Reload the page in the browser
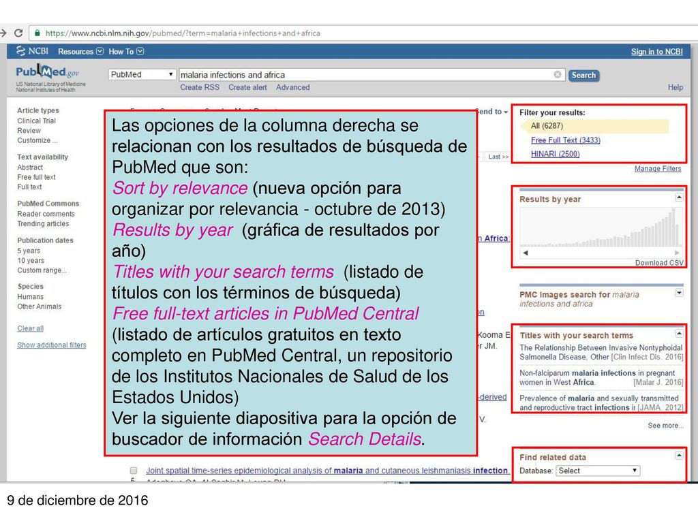 point(18,33)
